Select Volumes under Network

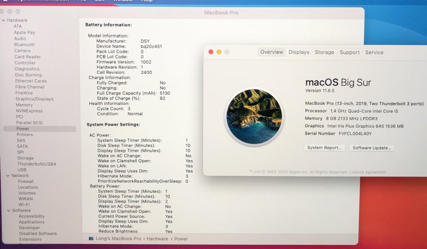tap(27, 193)
